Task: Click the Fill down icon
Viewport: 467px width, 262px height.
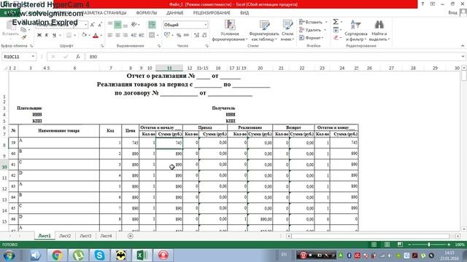Action: 336,30
